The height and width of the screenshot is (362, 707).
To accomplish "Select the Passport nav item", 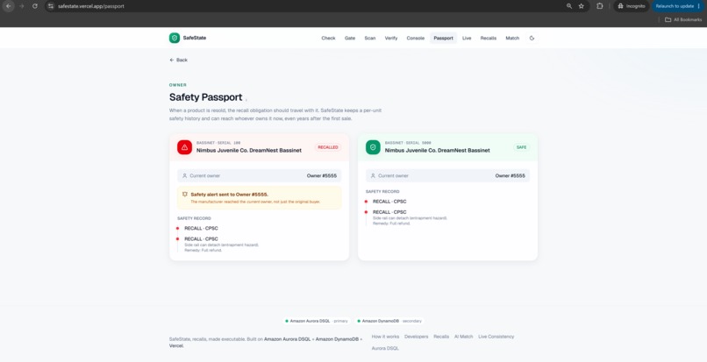I will pyautogui.click(x=443, y=39).
